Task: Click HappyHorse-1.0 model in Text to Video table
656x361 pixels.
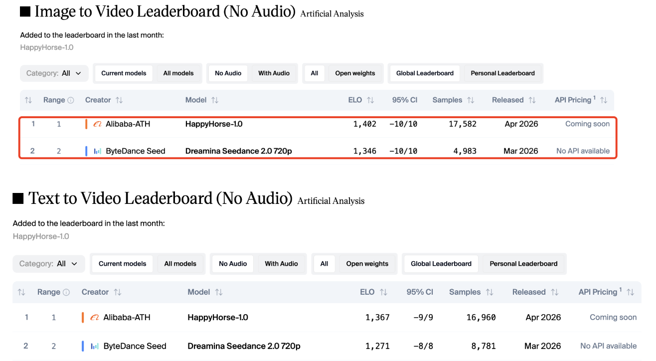Action: [218, 318]
